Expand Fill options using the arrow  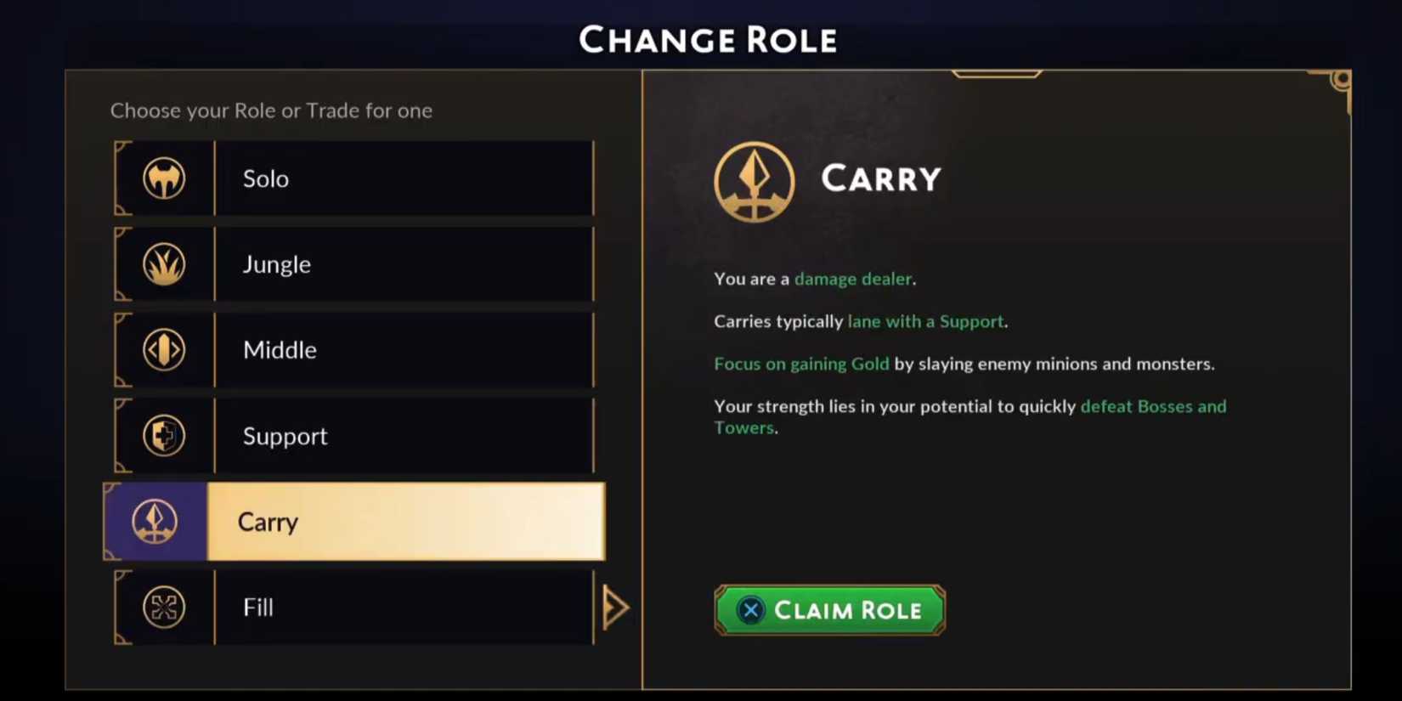tap(616, 607)
